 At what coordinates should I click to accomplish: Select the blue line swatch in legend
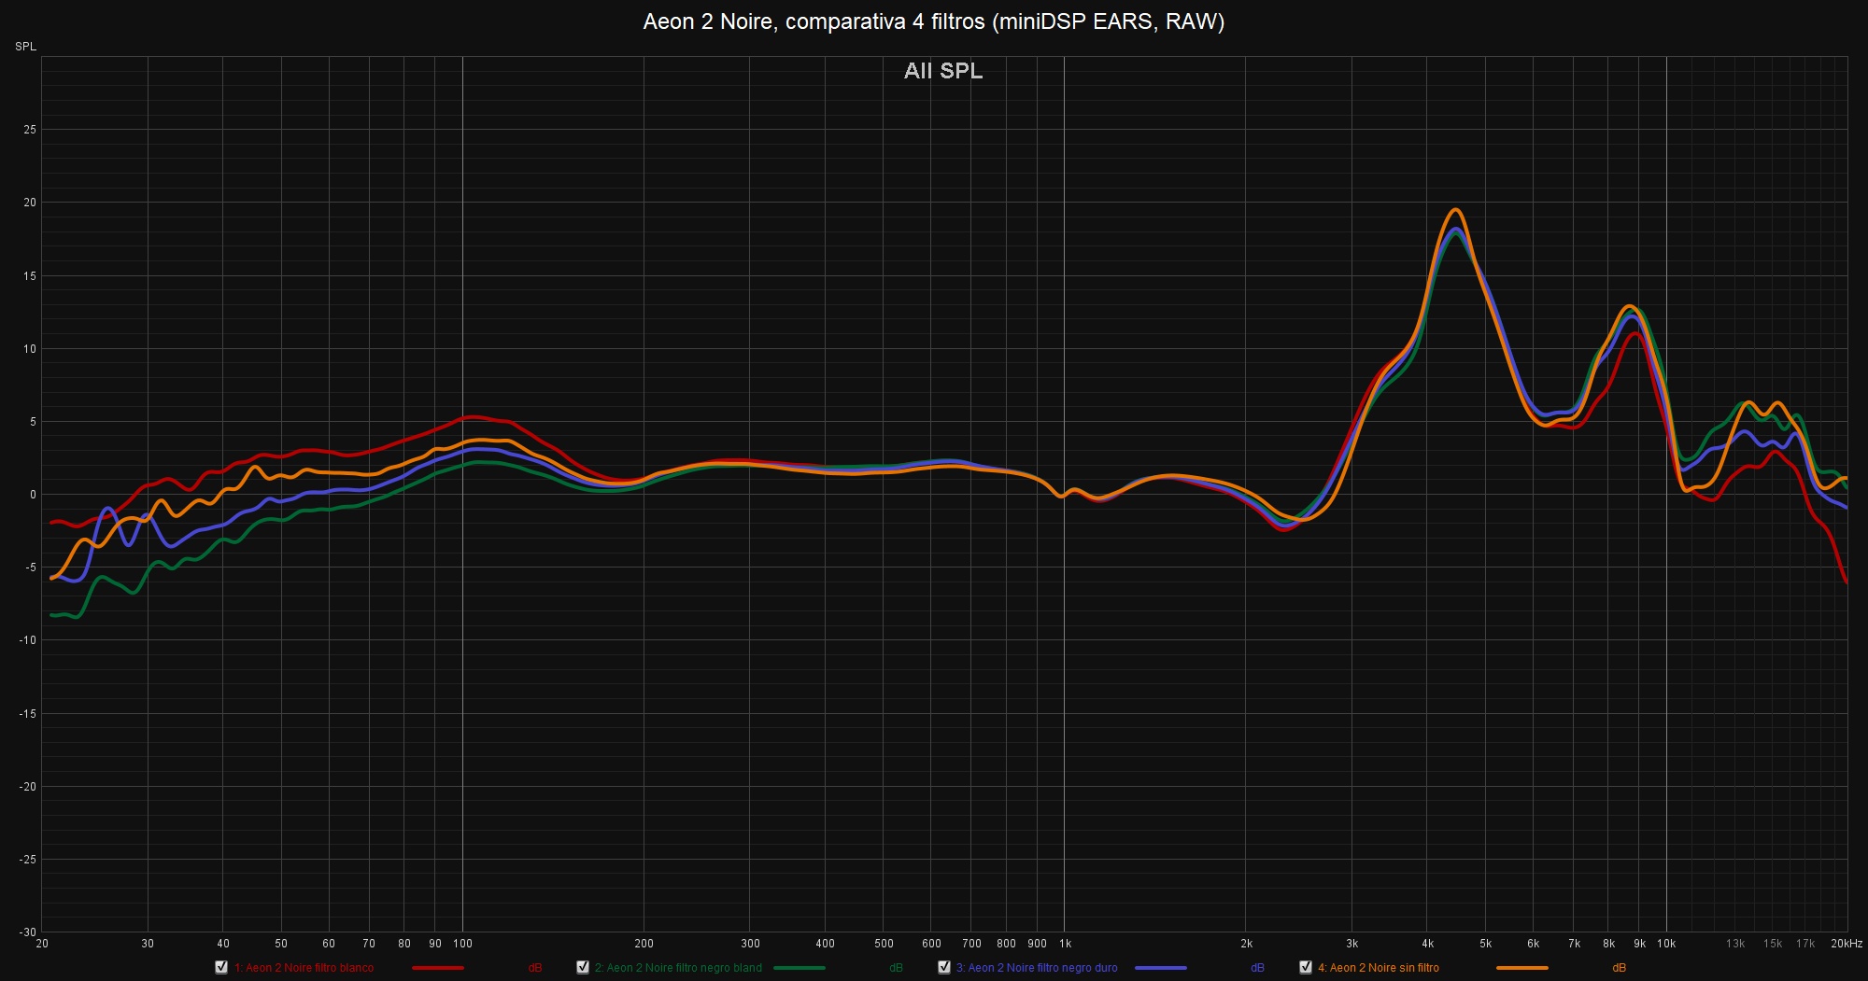pos(1161,968)
